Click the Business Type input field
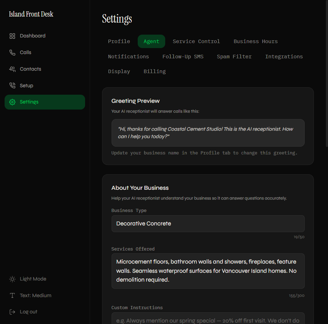The height and width of the screenshot is (324, 328). point(208,224)
